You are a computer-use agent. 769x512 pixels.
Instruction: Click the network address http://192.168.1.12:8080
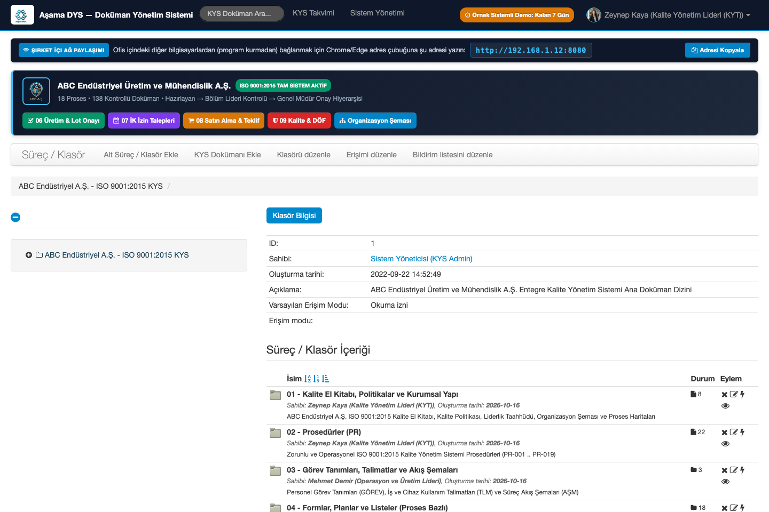(531, 50)
